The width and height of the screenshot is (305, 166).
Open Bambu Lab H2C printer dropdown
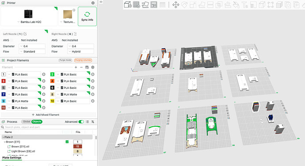[x=29, y=22]
